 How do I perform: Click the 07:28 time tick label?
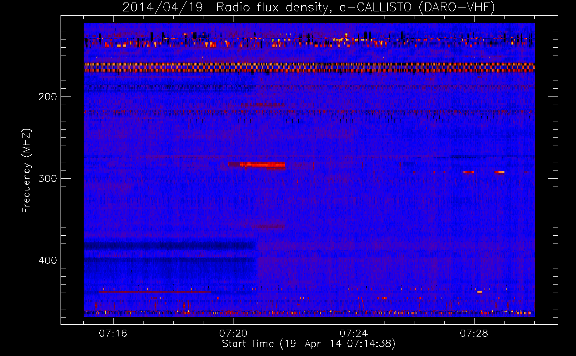tap(474, 333)
